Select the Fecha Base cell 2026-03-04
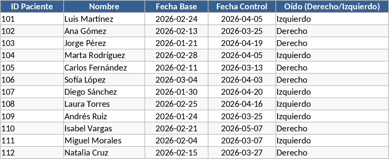Screen dimensions: 389x159 (176, 80)
